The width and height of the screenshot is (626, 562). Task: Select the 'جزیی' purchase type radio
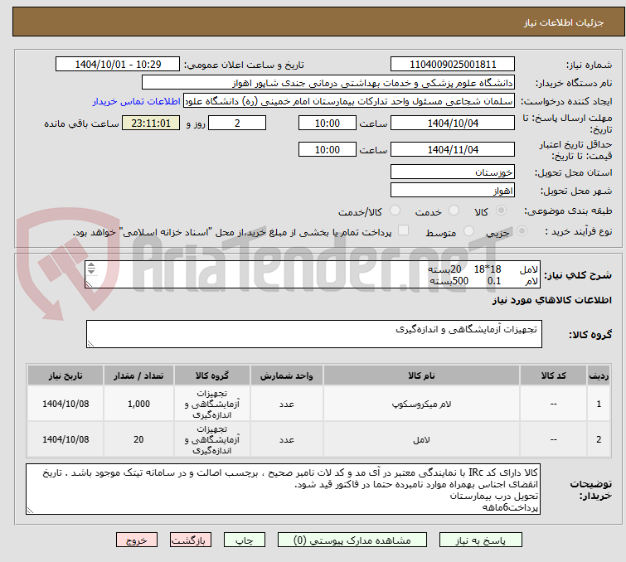[522, 231]
